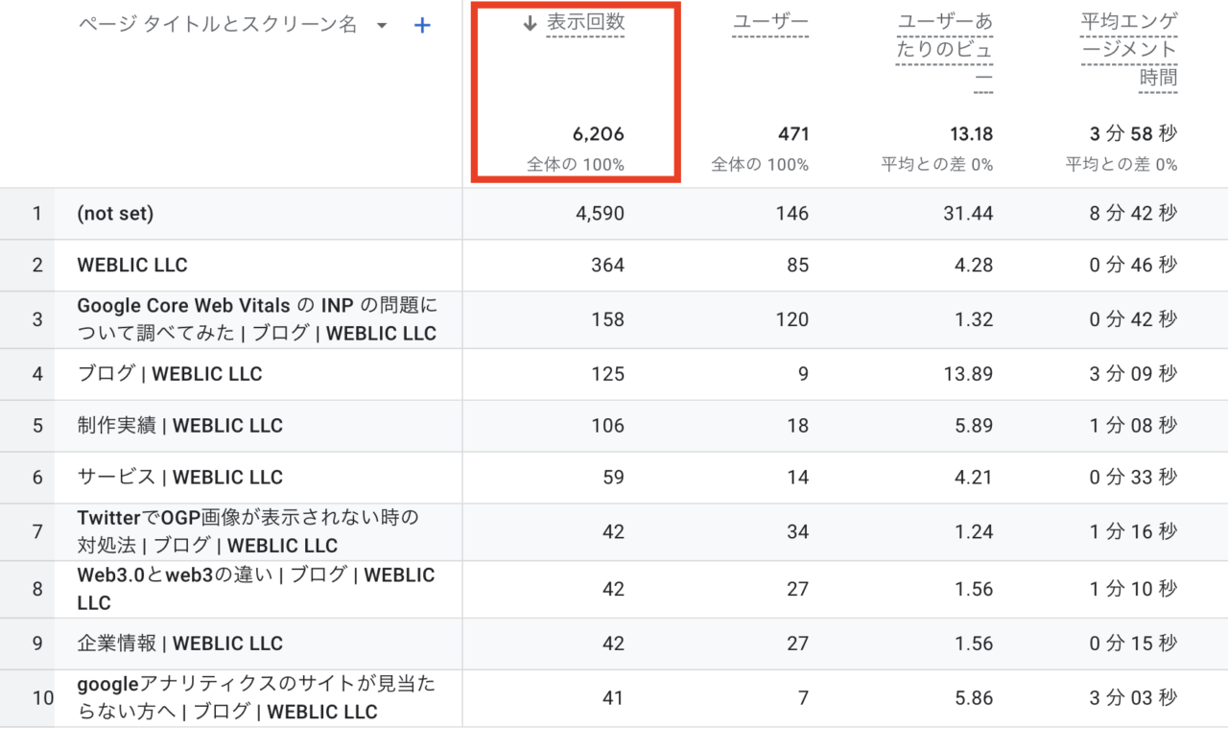The width and height of the screenshot is (1228, 750).
Task: Click engagement time cell 8 分 42 秒
Action: point(1133,214)
